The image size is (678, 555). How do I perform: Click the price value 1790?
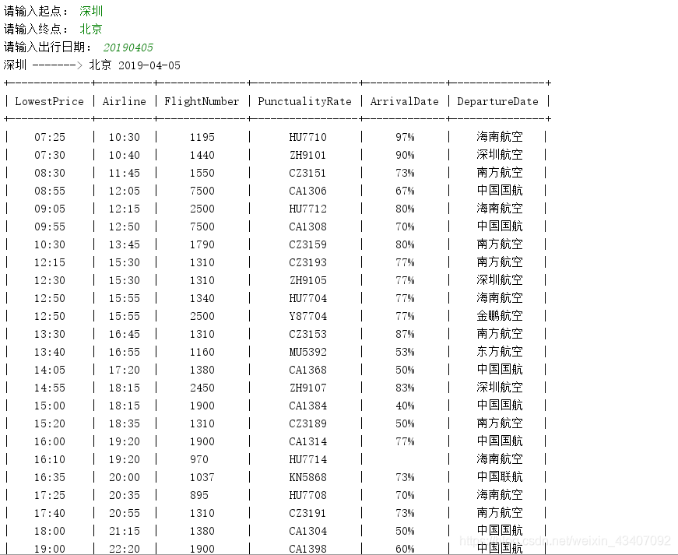(202, 244)
